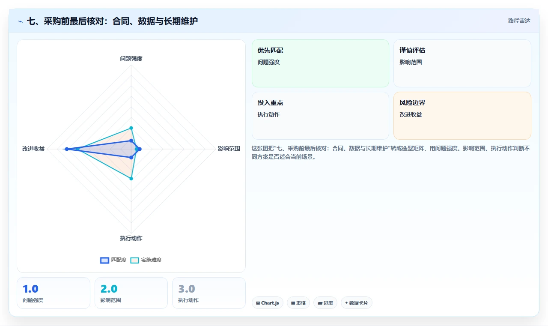The image size is (548, 326).
Task: Click 问题强度 text in 优先匹配 card
Action: 268,62
